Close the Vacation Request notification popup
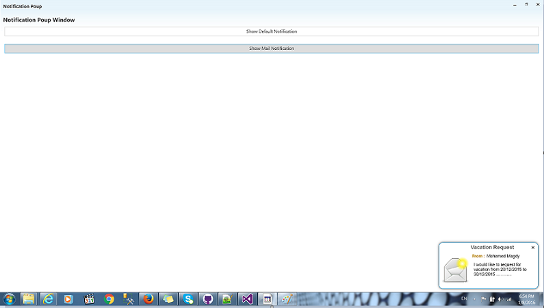Viewport: 544px width, 308px height. (x=533, y=248)
